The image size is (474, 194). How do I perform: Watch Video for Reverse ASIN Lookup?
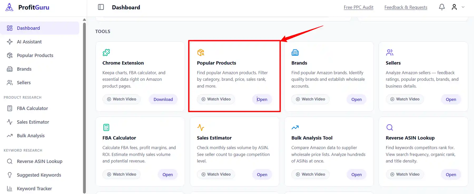pos(405,174)
